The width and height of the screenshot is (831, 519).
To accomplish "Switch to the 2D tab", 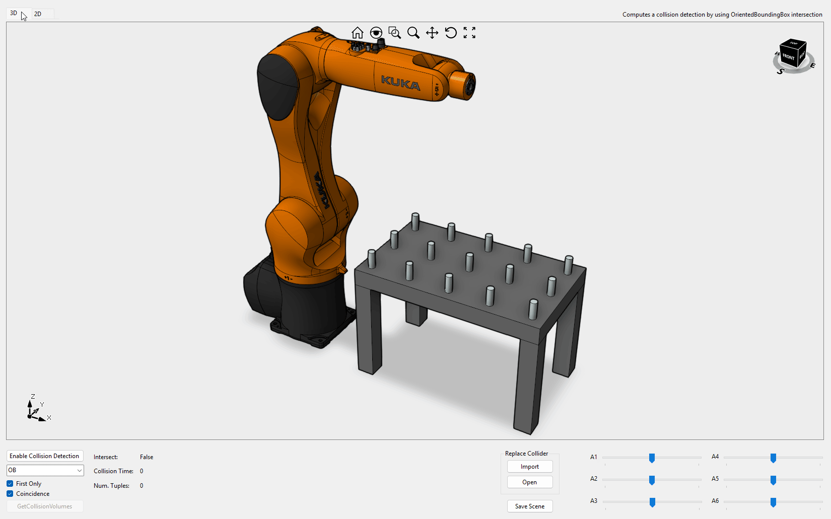I will [38, 14].
